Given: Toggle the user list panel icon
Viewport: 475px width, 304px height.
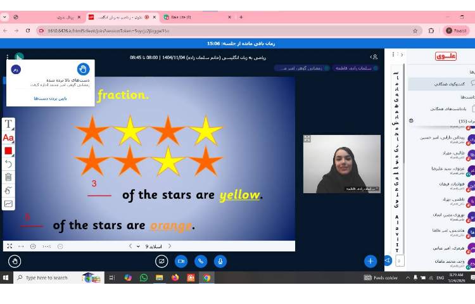Looking at the screenshot, I should pos(374,56).
